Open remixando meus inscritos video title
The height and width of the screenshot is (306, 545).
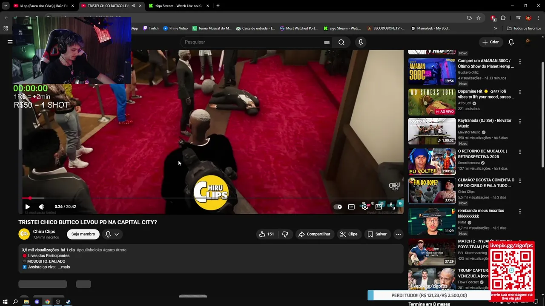click(481, 213)
